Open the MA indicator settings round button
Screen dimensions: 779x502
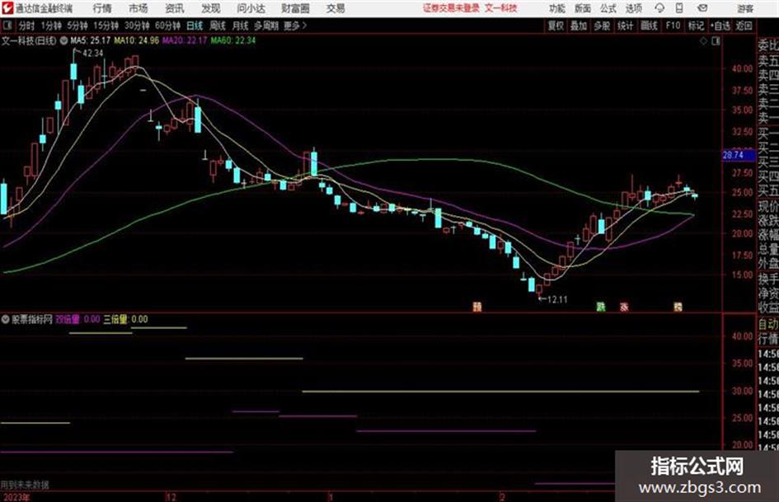point(63,40)
